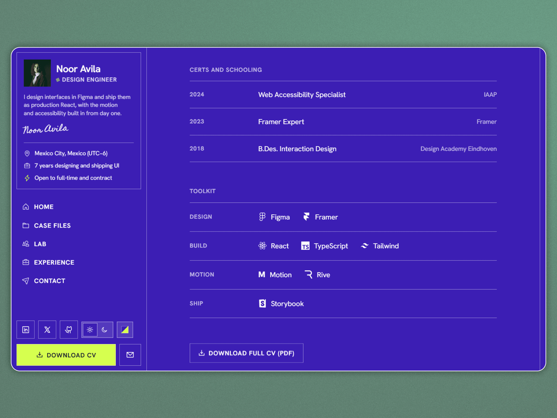The image size is (557, 418).
Task: Click Design Academy Eindhoven text
Action: (x=459, y=149)
